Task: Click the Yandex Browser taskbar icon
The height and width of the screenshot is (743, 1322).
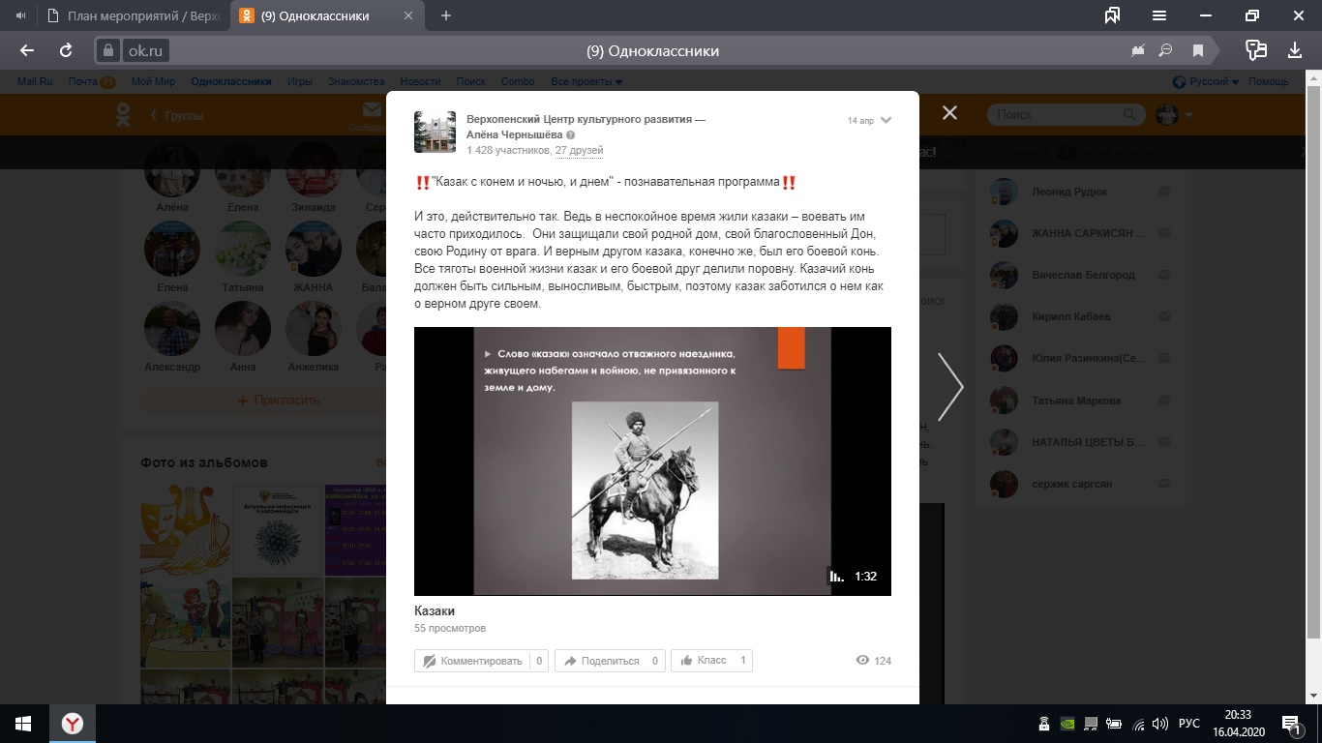Action: click(73, 724)
